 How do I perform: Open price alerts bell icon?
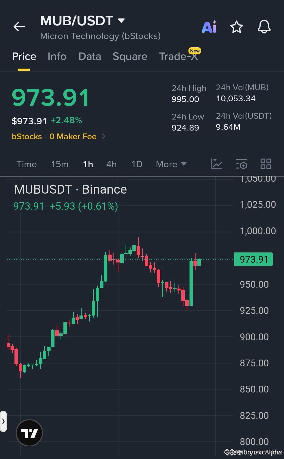pyautogui.click(x=264, y=27)
